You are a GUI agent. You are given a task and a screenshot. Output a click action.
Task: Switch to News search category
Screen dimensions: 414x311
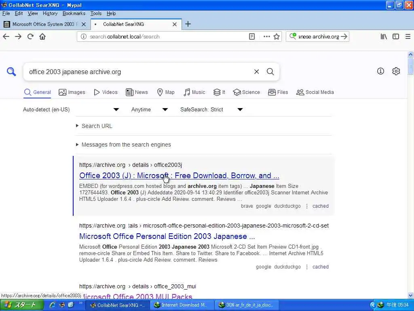(x=137, y=92)
